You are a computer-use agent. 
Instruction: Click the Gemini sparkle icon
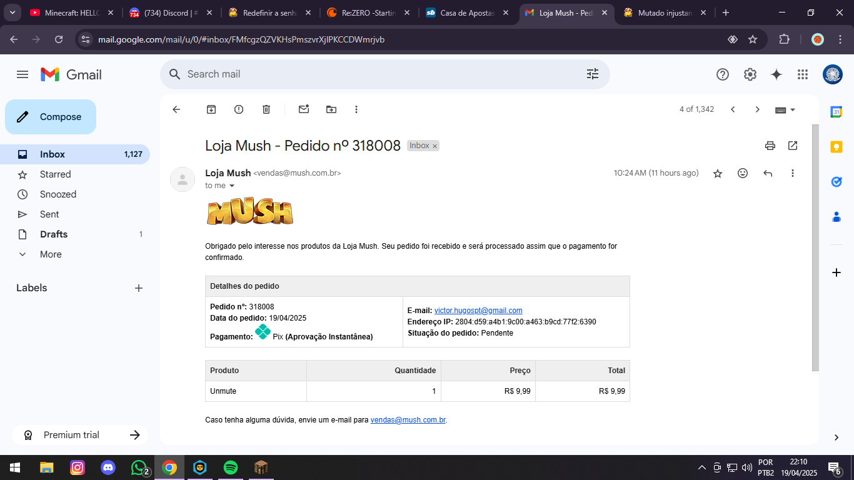click(776, 74)
